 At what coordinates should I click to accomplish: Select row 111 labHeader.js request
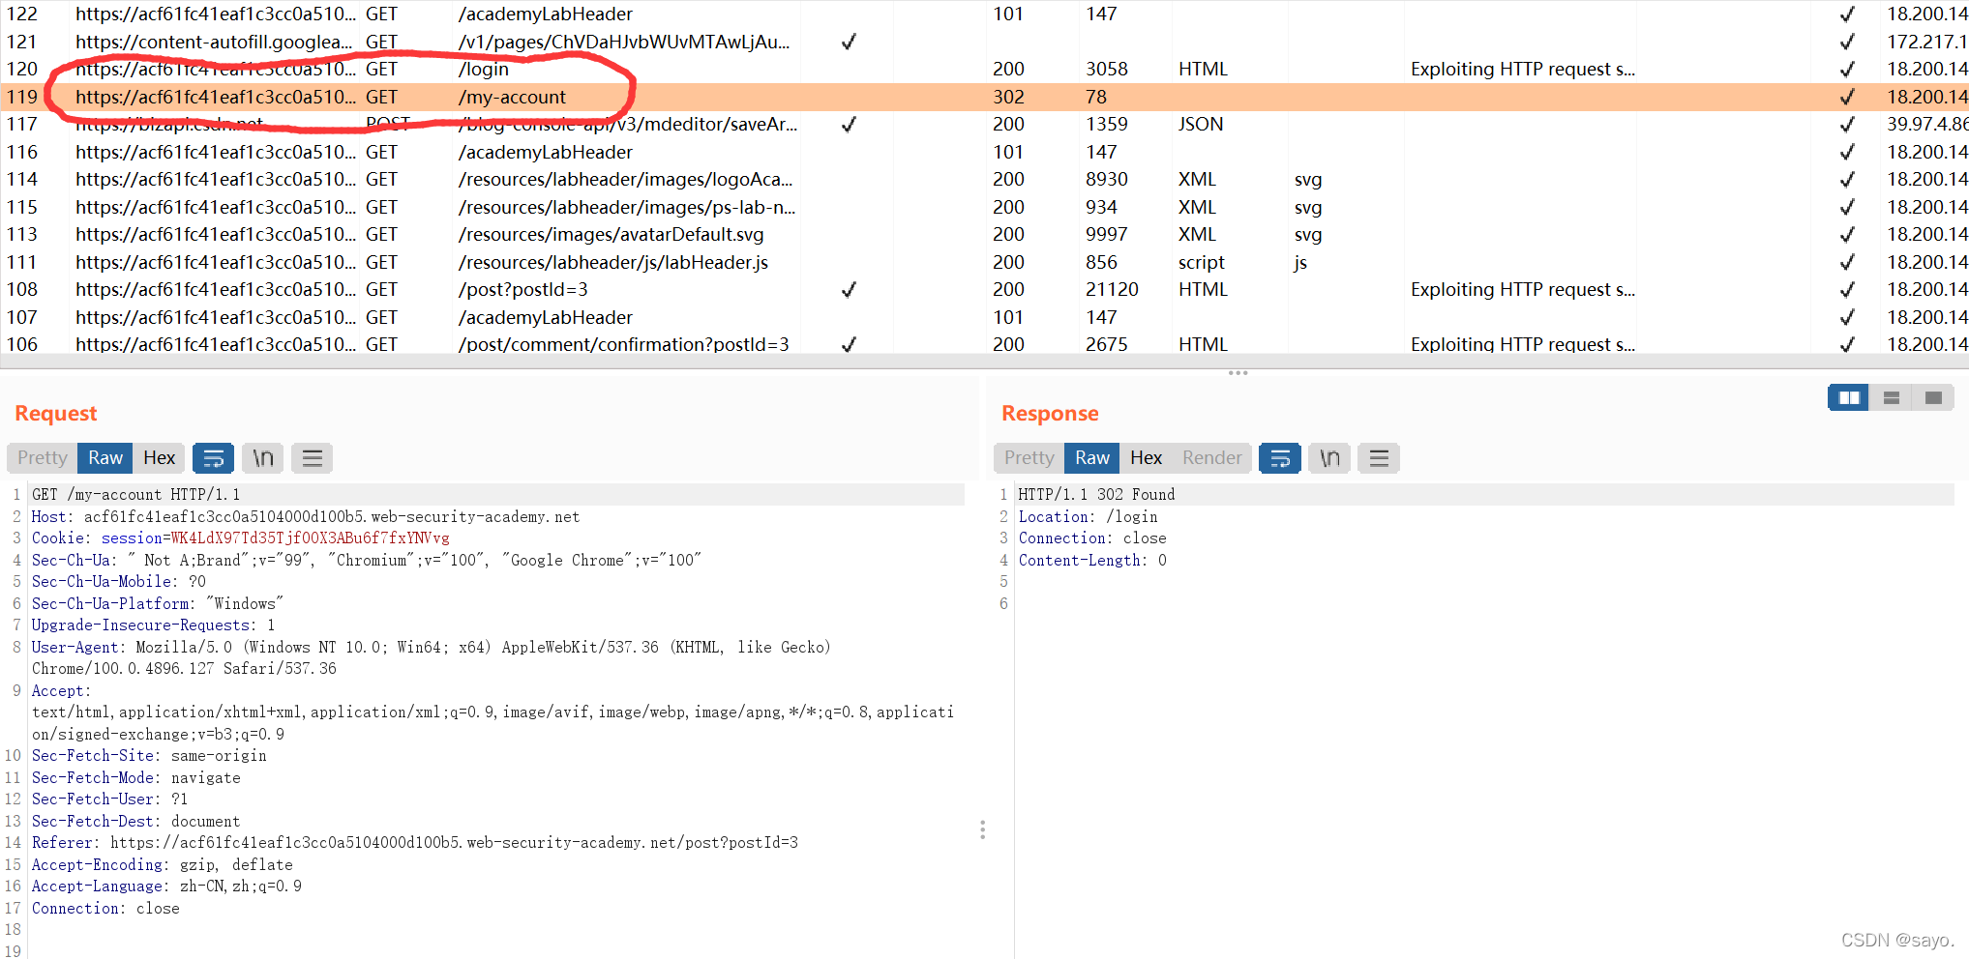point(984,262)
